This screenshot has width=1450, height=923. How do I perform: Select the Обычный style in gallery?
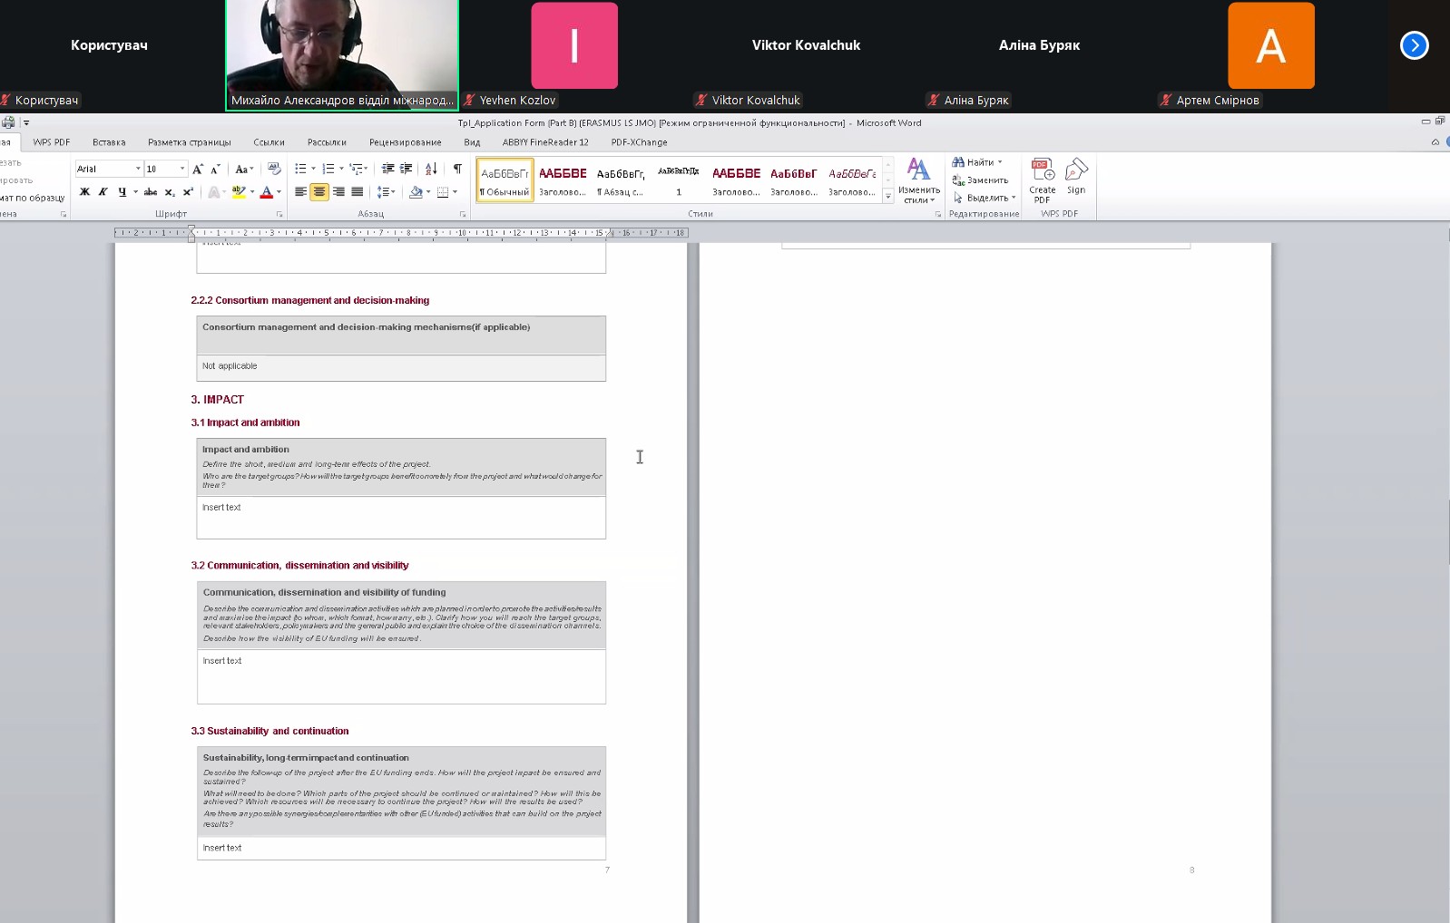click(x=505, y=180)
